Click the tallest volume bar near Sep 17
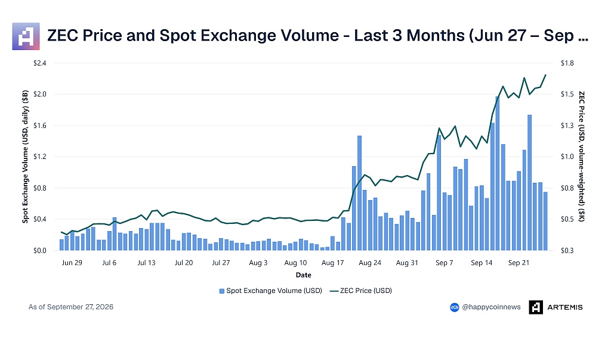611x343 pixels. click(x=498, y=173)
